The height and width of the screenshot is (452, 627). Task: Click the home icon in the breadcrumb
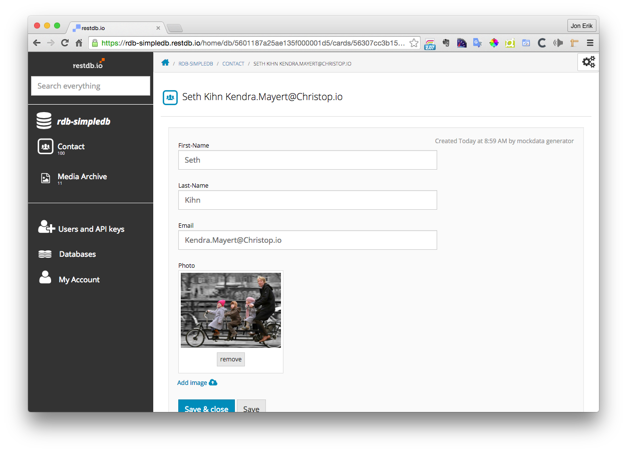tap(165, 63)
